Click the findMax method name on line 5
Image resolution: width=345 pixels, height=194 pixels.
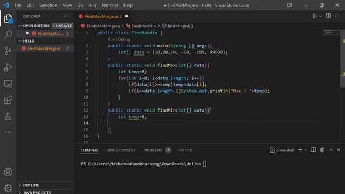coord(167,65)
